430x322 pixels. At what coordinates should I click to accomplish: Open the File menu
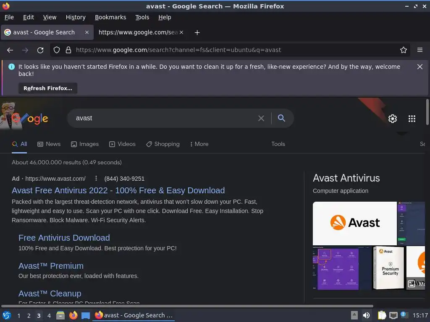[9, 17]
